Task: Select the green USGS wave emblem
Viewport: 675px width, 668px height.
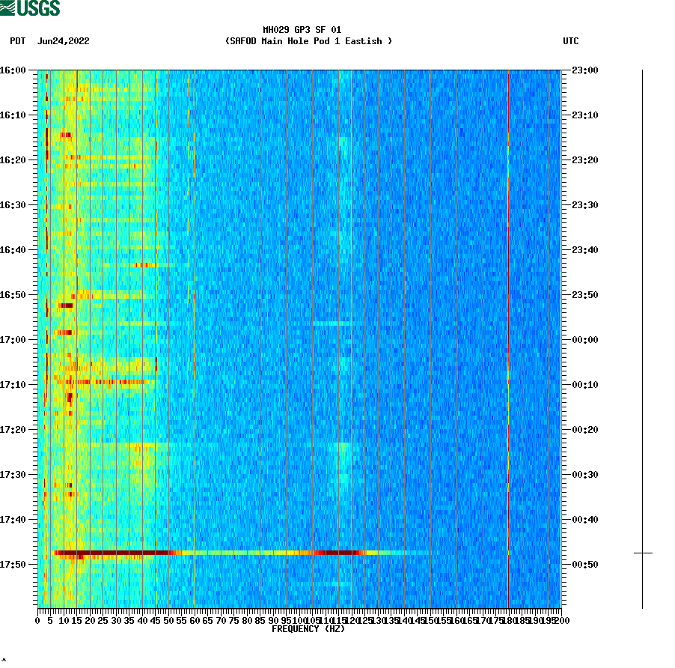Action: [x=9, y=8]
